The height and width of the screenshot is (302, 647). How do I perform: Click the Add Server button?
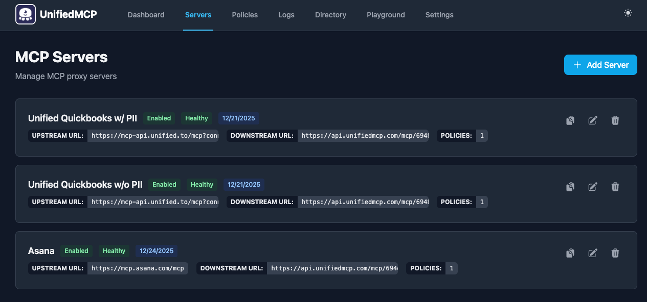(600, 65)
